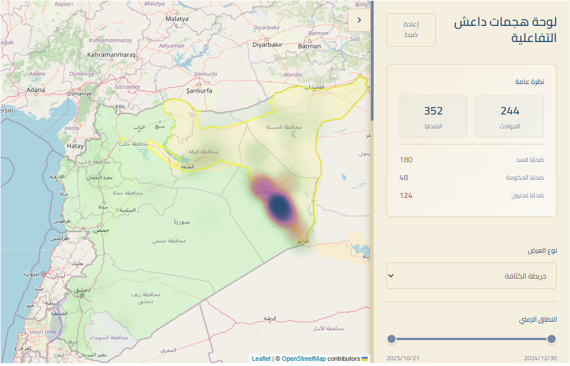Open the خريطة الكثافة view type dropdown

[472, 276]
